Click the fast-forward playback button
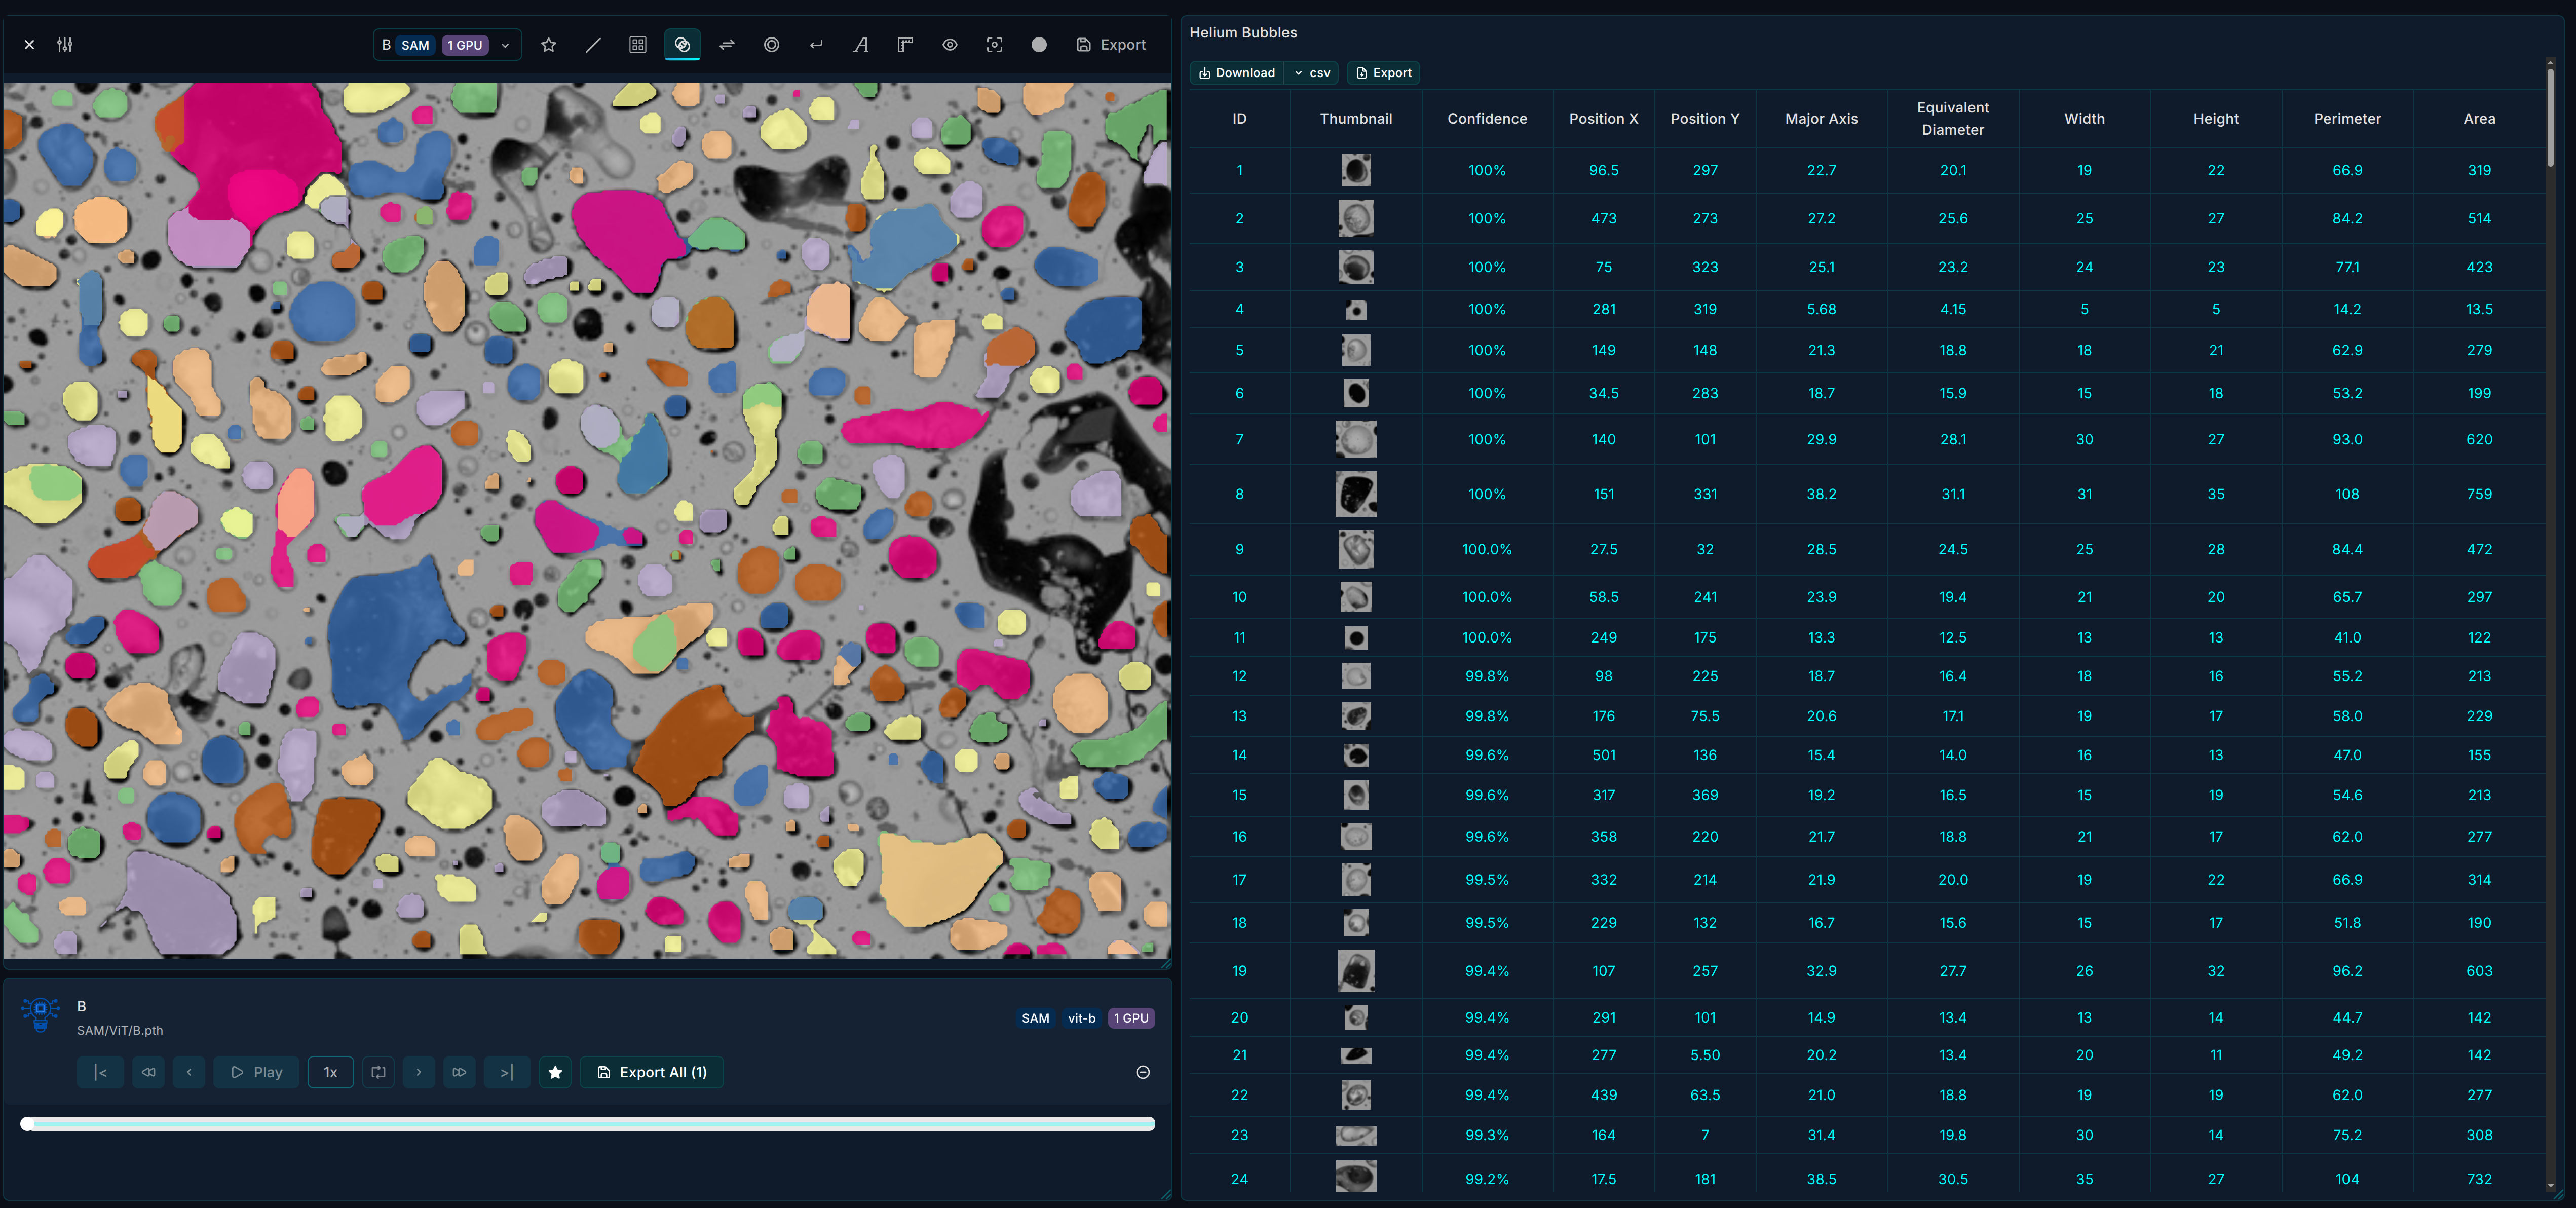 pos(460,1072)
